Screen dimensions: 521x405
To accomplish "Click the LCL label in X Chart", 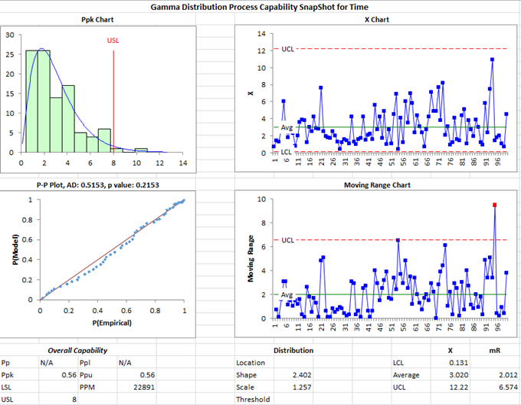I will [x=286, y=152].
